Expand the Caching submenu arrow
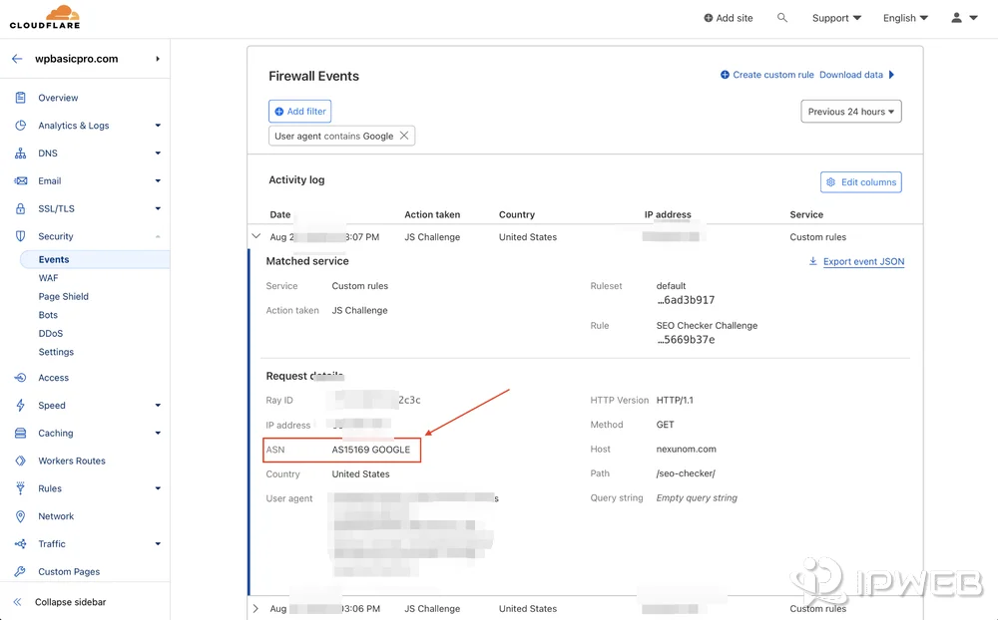This screenshot has height=620, width=998. pyautogui.click(x=158, y=433)
